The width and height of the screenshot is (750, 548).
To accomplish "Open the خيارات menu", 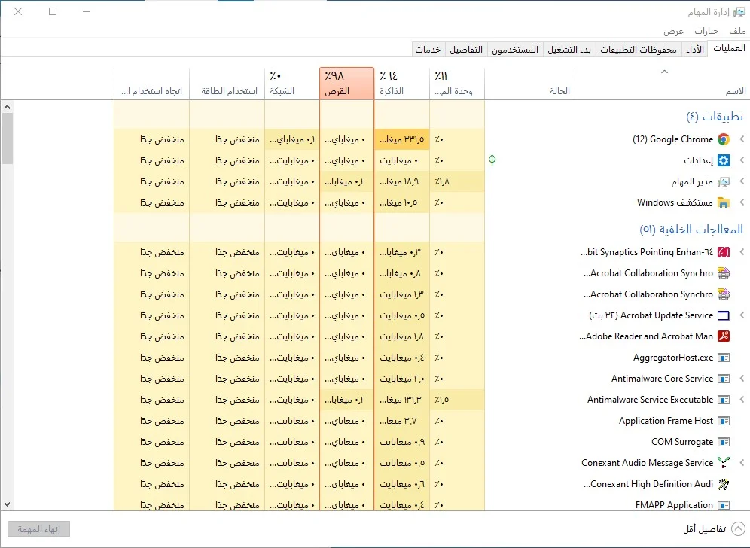I will (706, 31).
